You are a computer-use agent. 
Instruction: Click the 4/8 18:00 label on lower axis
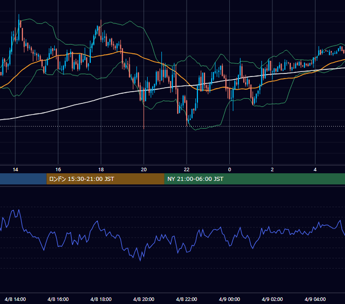pos(101,299)
